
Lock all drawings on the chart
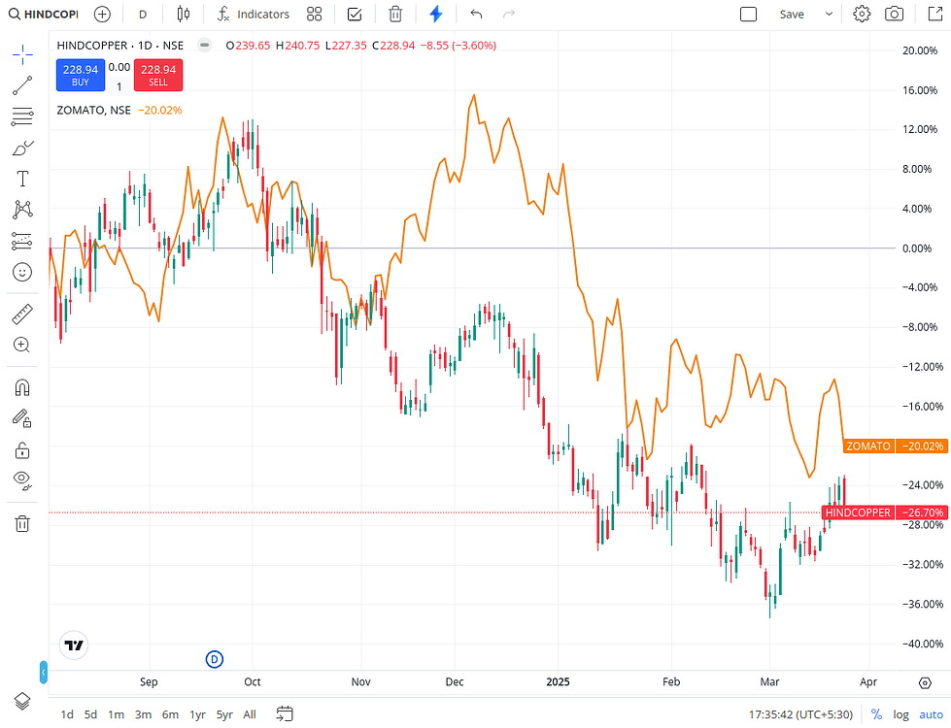coord(21,449)
